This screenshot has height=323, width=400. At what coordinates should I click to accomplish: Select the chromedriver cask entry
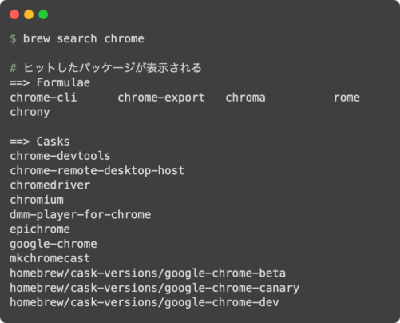50,185
